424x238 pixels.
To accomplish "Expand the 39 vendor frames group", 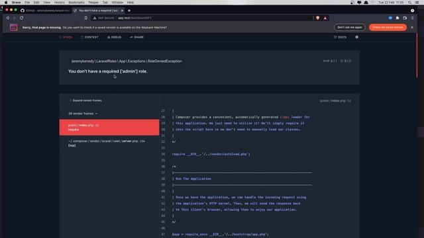I will tap(83, 114).
